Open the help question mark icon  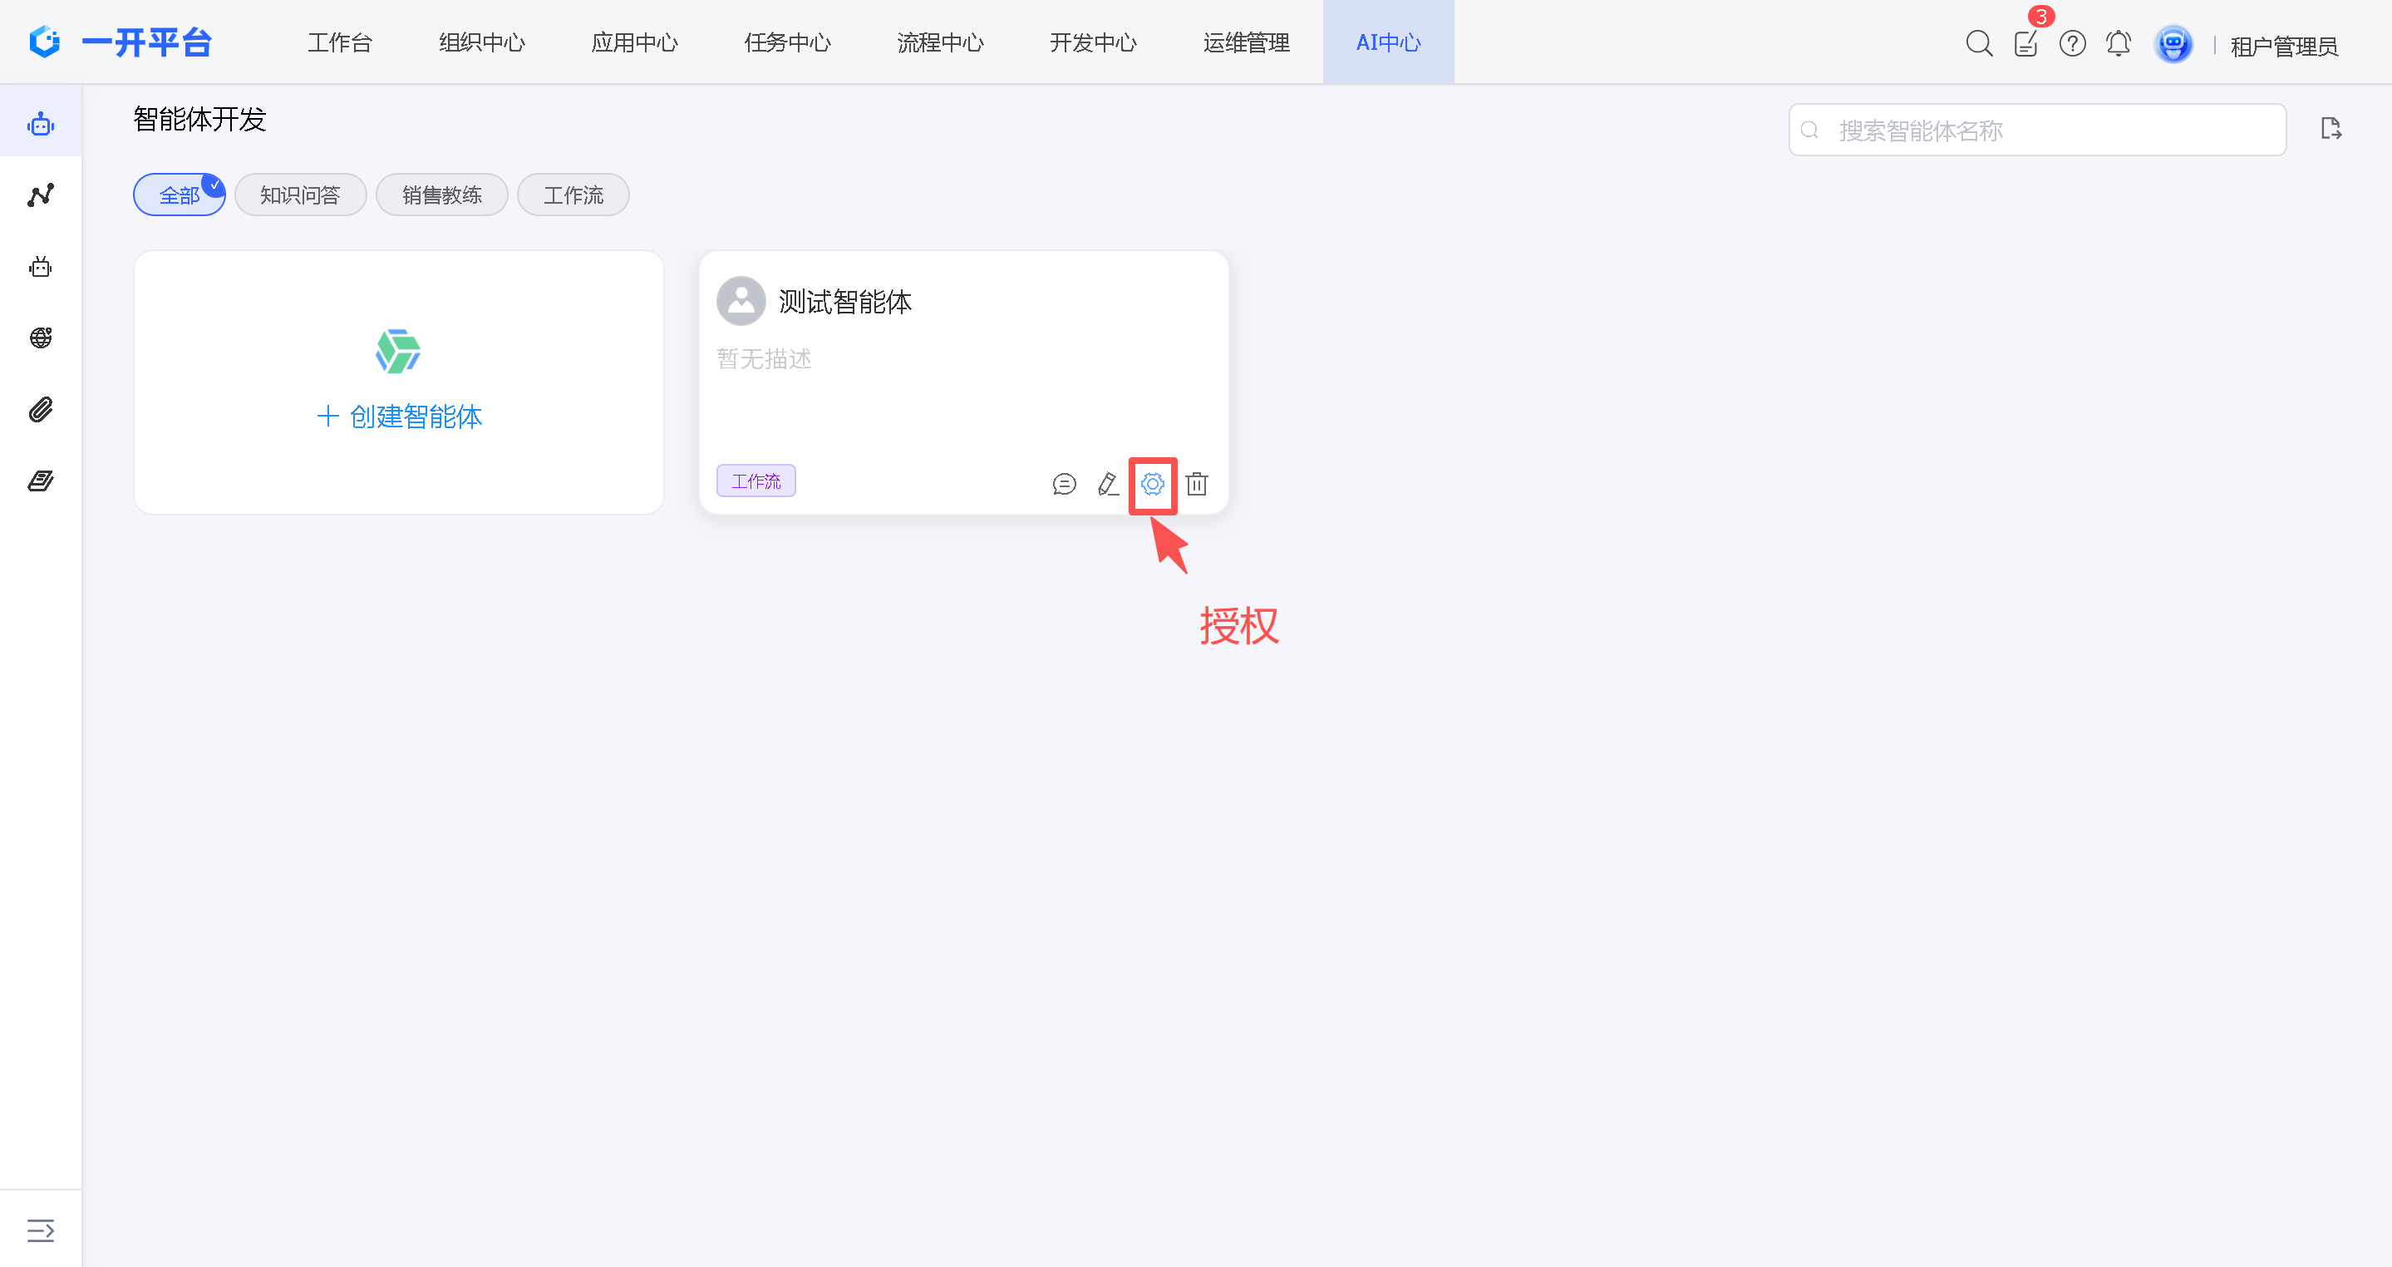tap(2073, 44)
